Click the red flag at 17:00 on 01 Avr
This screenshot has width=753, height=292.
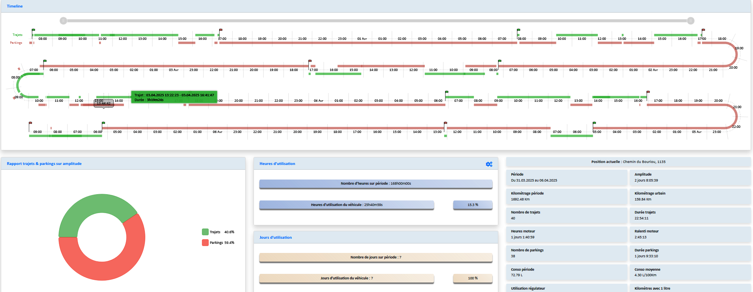tap(703, 30)
